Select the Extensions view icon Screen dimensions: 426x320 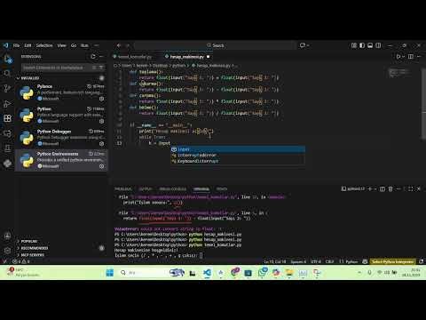[x=7, y=118]
